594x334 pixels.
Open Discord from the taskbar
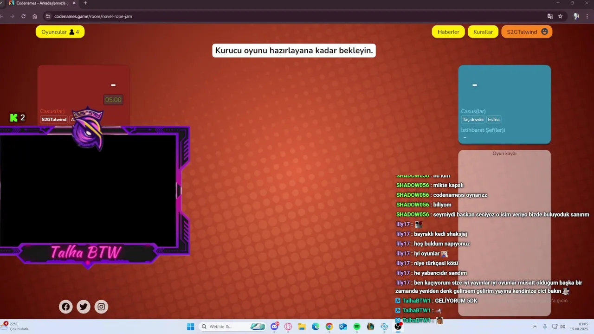pyautogui.click(x=274, y=327)
